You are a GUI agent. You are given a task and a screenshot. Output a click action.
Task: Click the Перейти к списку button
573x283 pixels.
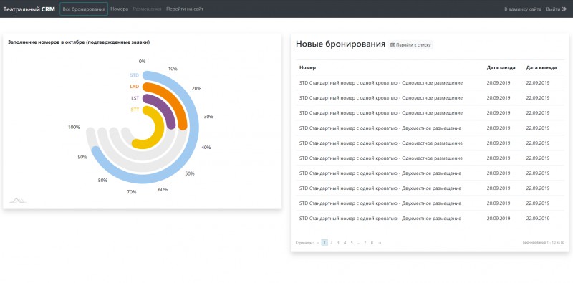click(410, 45)
